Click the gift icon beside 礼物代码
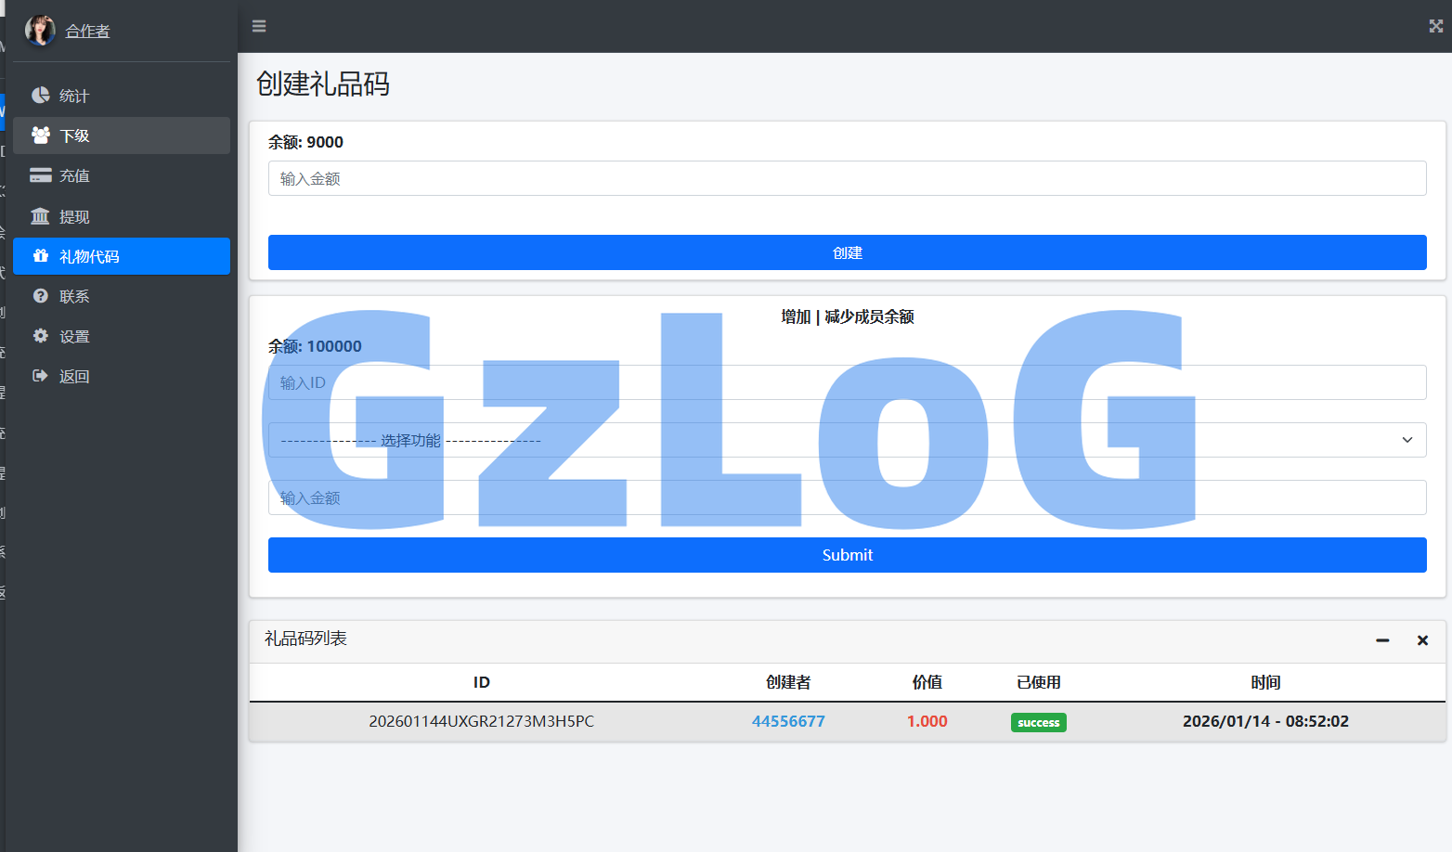The image size is (1452, 852). [41, 256]
